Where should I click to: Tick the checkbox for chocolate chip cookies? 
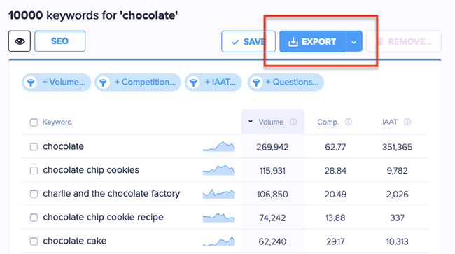[34, 170]
